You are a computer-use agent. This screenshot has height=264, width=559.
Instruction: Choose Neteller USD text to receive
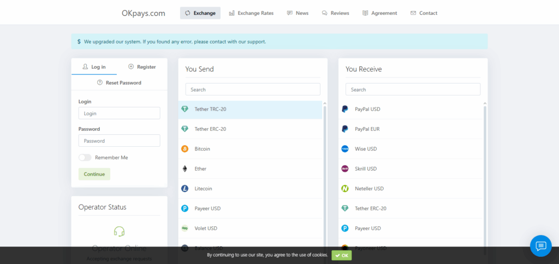(x=370, y=189)
